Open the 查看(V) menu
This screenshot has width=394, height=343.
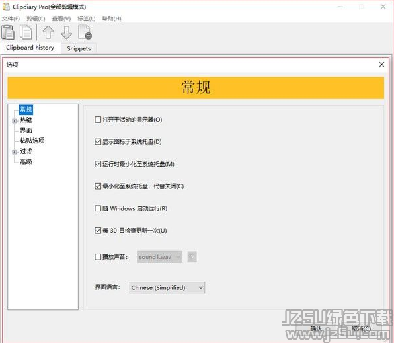tap(61, 19)
